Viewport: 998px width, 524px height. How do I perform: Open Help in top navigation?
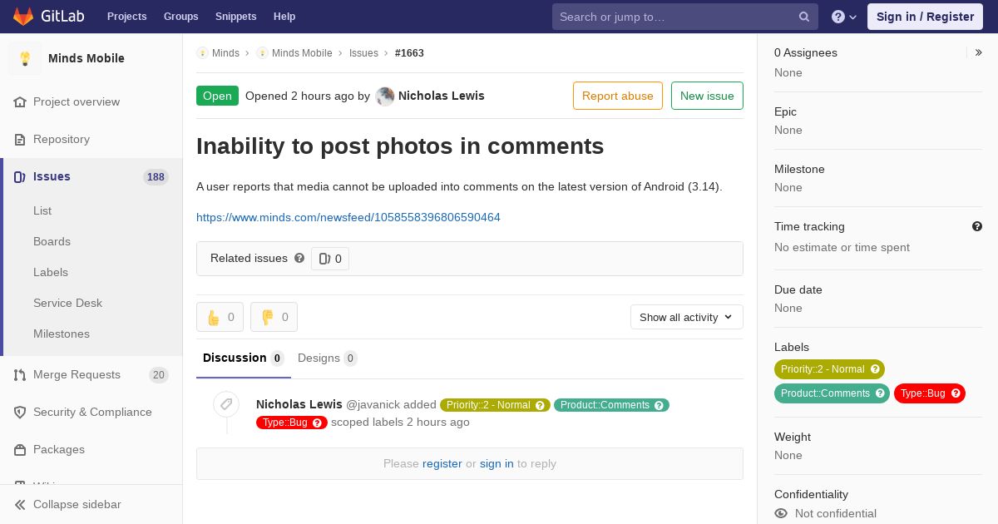pyautogui.click(x=284, y=17)
